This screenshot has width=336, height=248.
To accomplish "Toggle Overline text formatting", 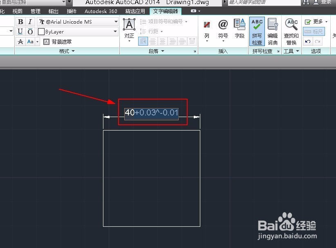I will (x=30, y=31).
